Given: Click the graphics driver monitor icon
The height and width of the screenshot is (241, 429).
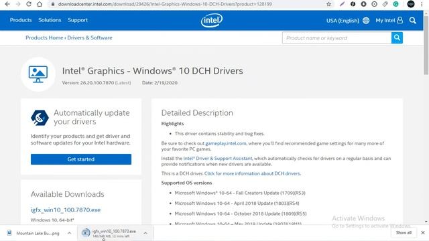Looking at the screenshot, I should point(38,74).
